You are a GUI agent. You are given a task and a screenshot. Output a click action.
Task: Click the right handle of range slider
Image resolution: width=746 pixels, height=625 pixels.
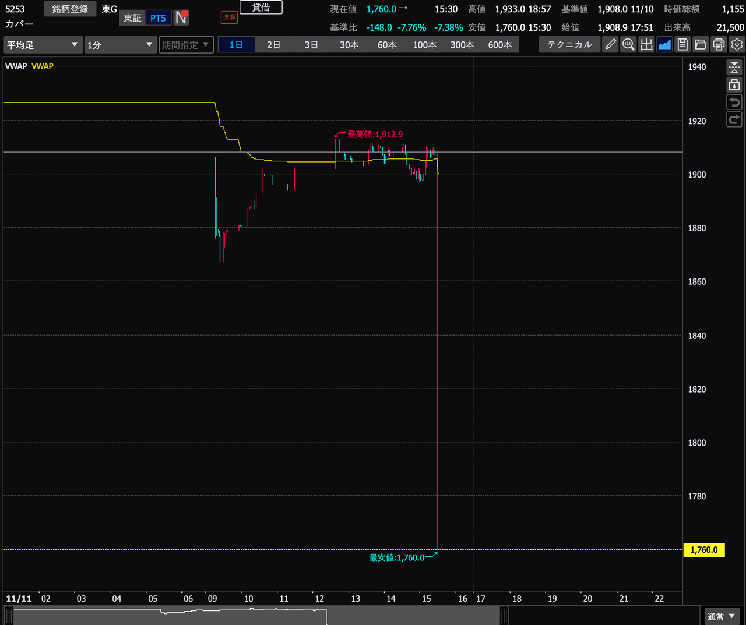[x=504, y=616]
